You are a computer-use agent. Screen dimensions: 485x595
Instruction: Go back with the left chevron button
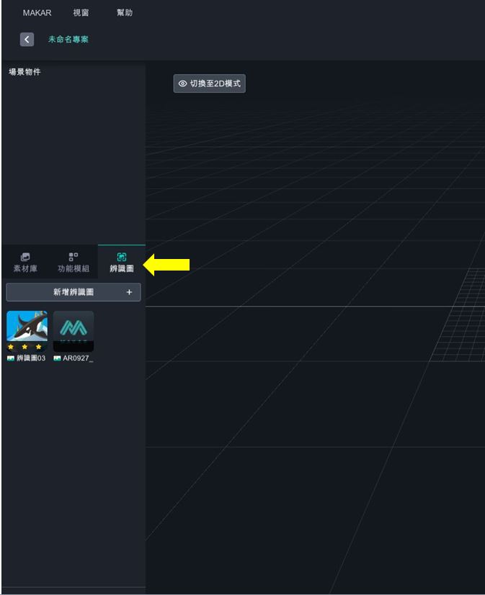coord(27,40)
